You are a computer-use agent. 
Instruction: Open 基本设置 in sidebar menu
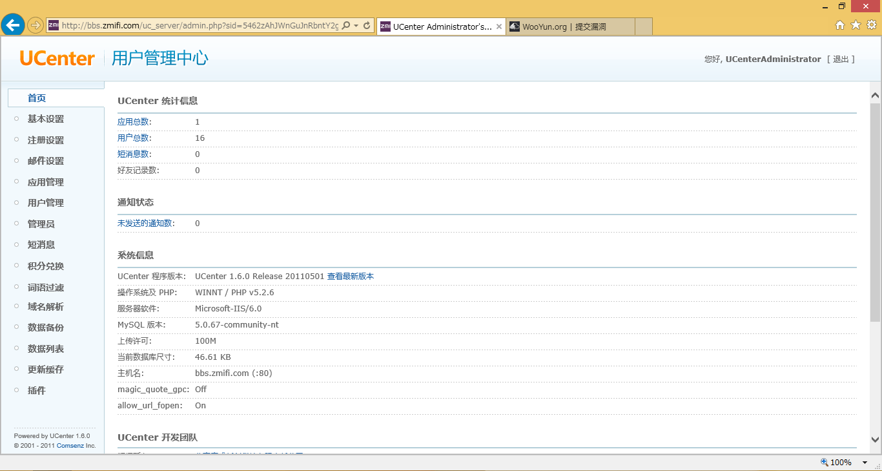[46, 119]
